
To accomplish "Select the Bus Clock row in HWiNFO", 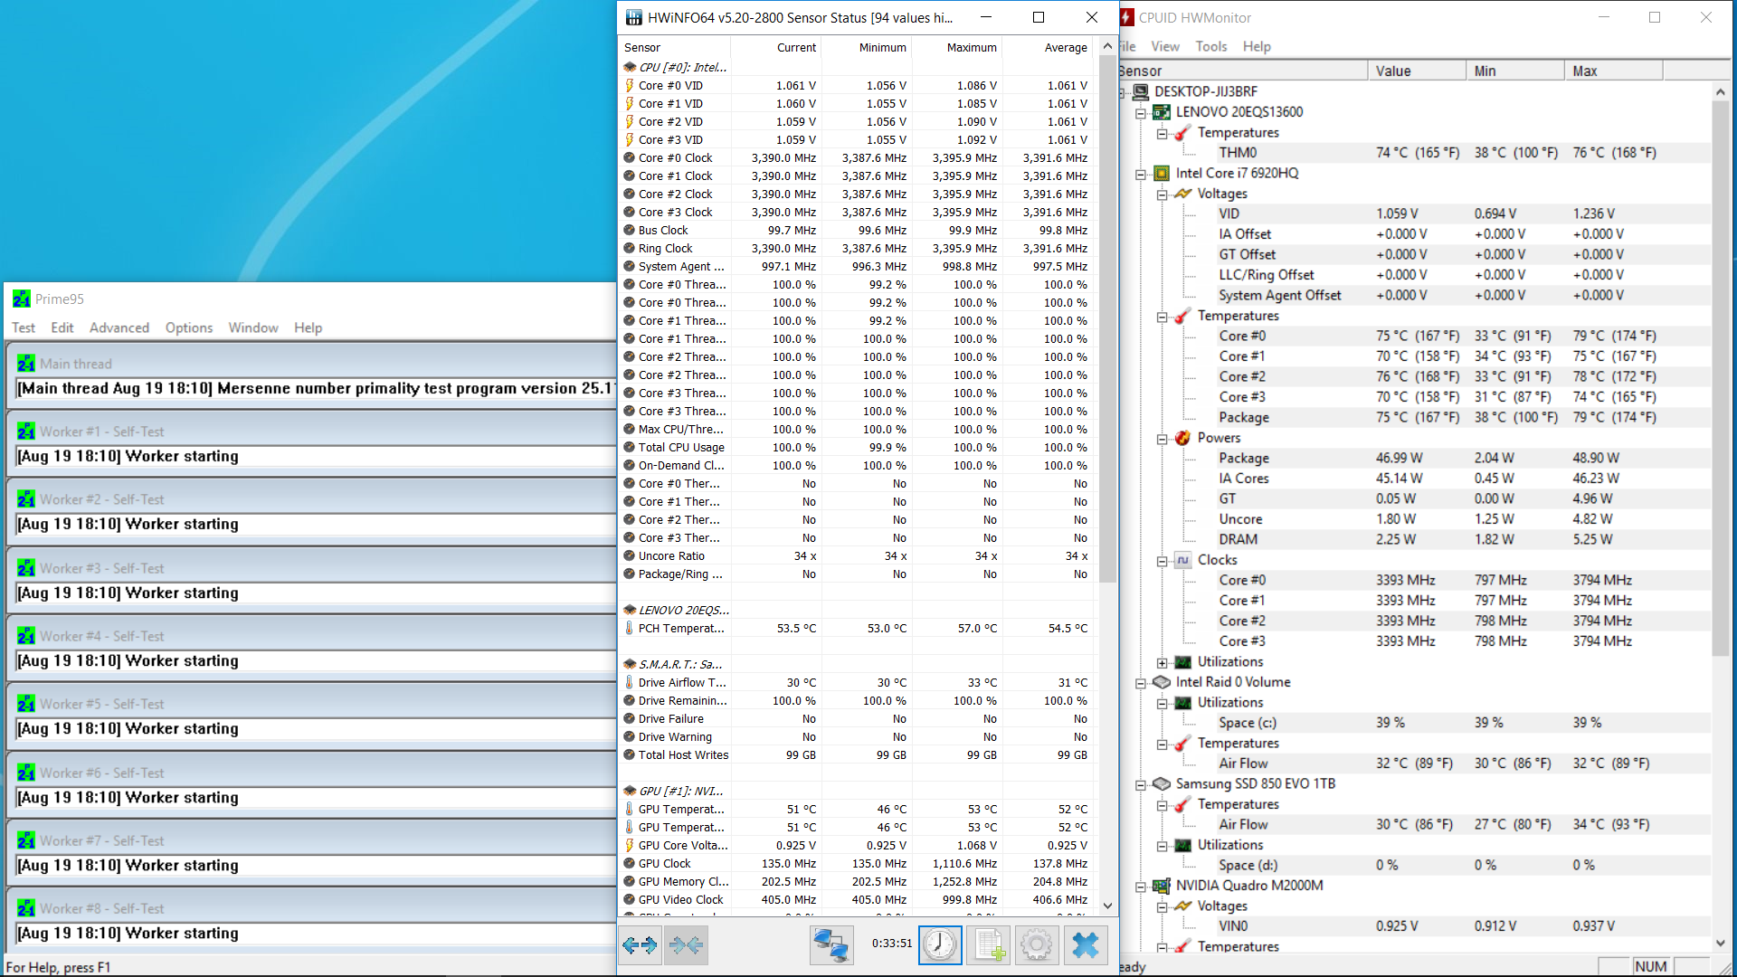I will 858,231.
